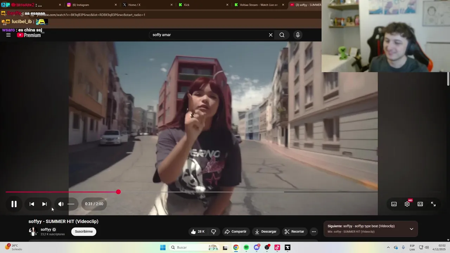Switch to the Home / X tab
Screen dimensions: 450x253
point(147,5)
